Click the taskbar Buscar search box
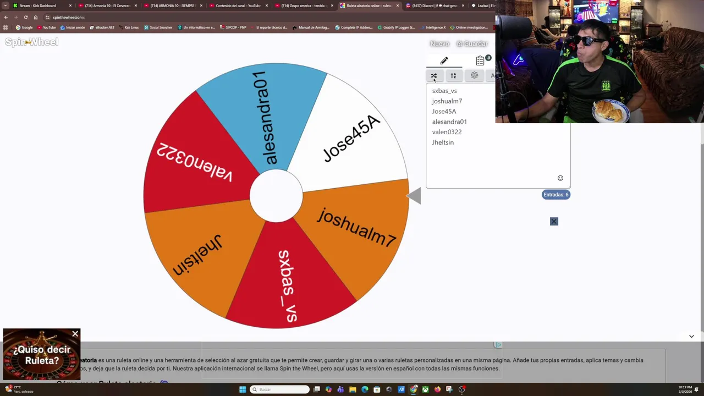Image resolution: width=704 pixels, height=396 pixels. pyautogui.click(x=279, y=389)
